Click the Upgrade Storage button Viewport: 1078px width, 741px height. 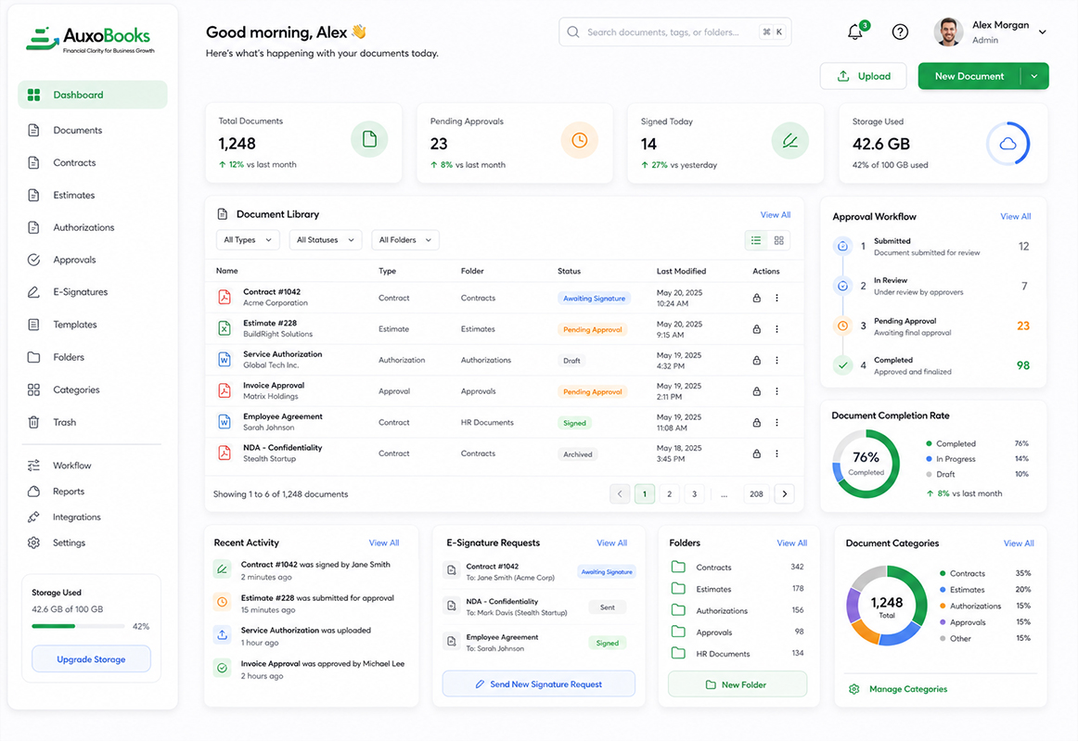[x=92, y=659]
